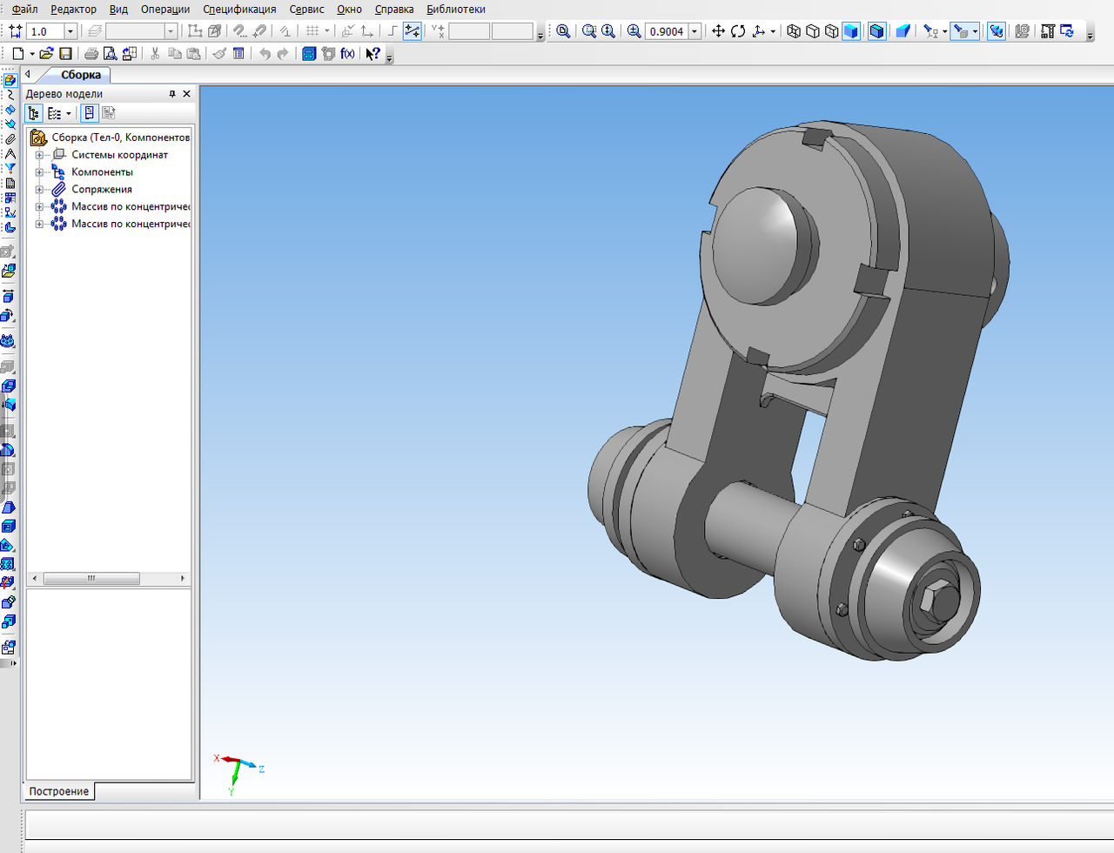Expand the Сопряжения tree node
Image resolution: width=1114 pixels, height=853 pixels.
[x=39, y=190]
